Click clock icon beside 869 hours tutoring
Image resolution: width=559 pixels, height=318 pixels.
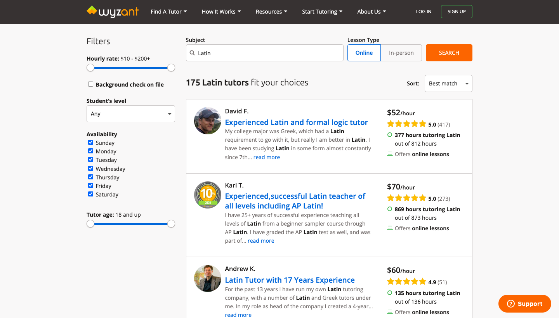(390, 209)
